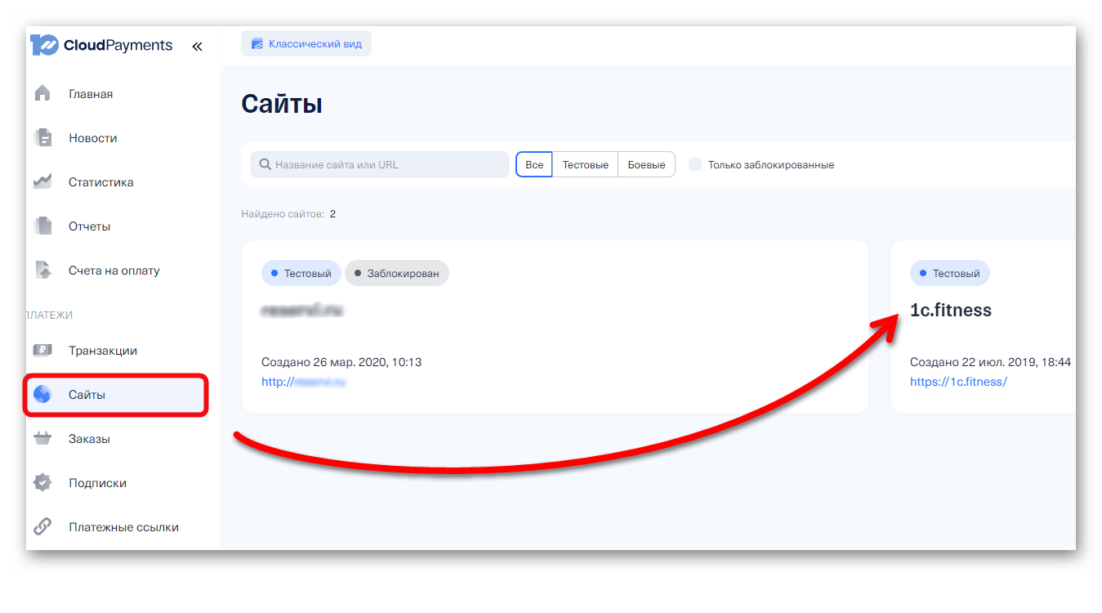
Task: Open the https://1c.fitness/ link
Action: (958, 382)
